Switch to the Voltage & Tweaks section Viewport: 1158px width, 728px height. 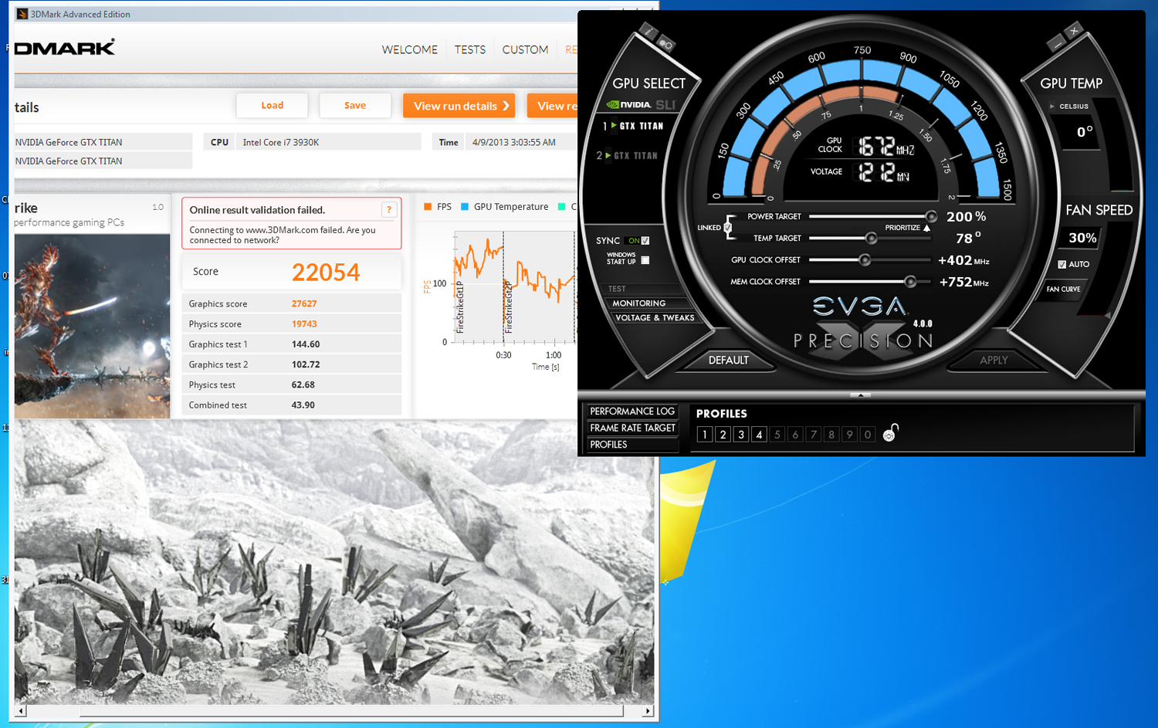pyautogui.click(x=655, y=317)
